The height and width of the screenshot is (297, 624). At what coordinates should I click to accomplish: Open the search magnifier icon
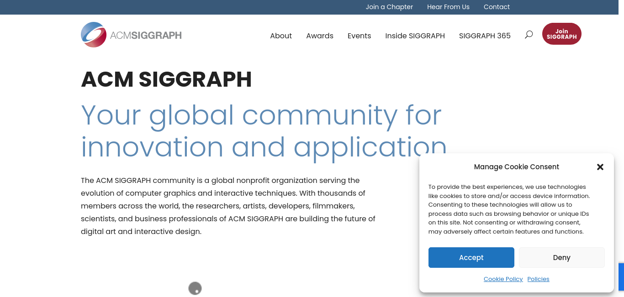pos(529,35)
